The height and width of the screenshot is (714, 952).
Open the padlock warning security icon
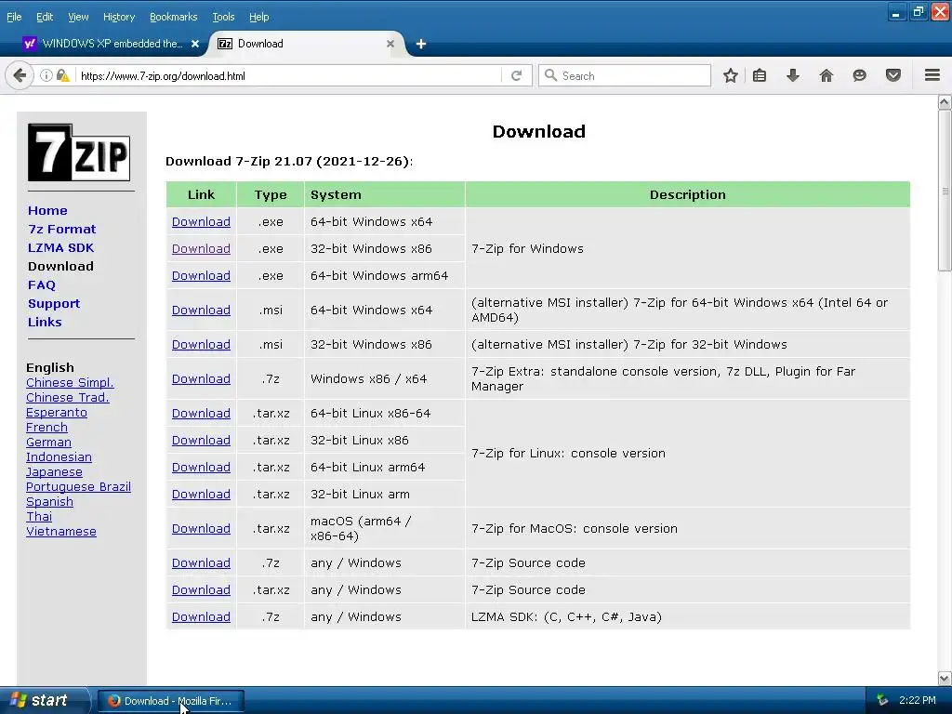62,76
